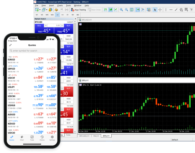Open the Help menu
Image resolution: width=195 pixels, height=153 pixels.
pos(87,5)
